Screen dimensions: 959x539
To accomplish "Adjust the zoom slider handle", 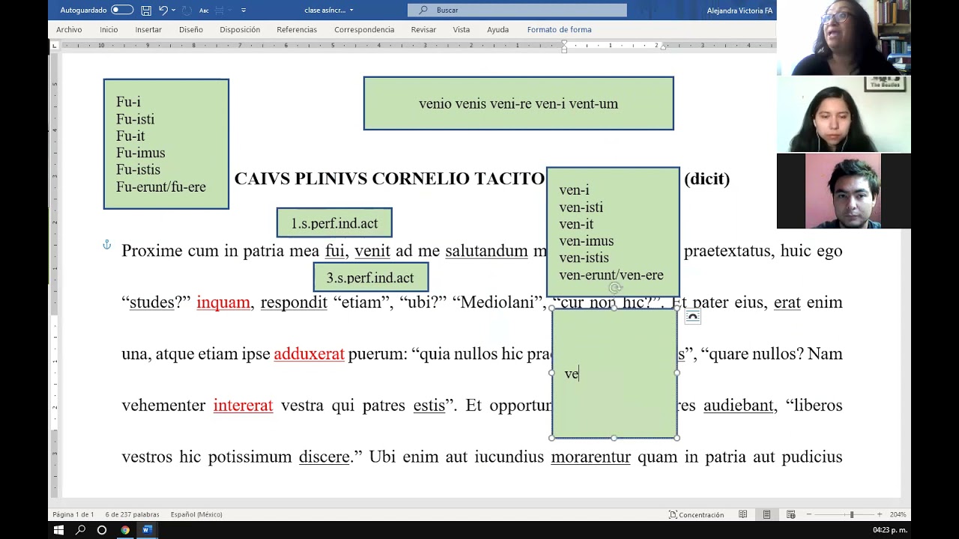I will coord(852,514).
